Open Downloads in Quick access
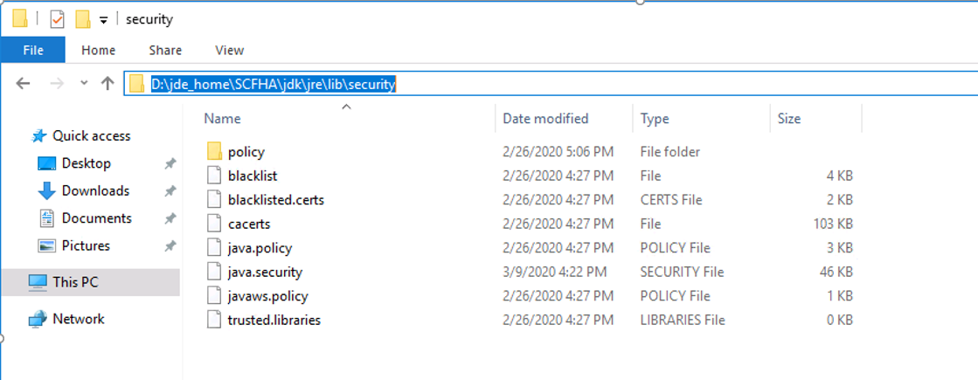The width and height of the screenshot is (978, 380). click(x=95, y=190)
